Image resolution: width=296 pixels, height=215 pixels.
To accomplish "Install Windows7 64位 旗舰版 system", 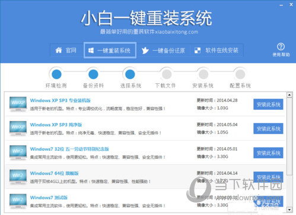I will [x=268, y=177].
